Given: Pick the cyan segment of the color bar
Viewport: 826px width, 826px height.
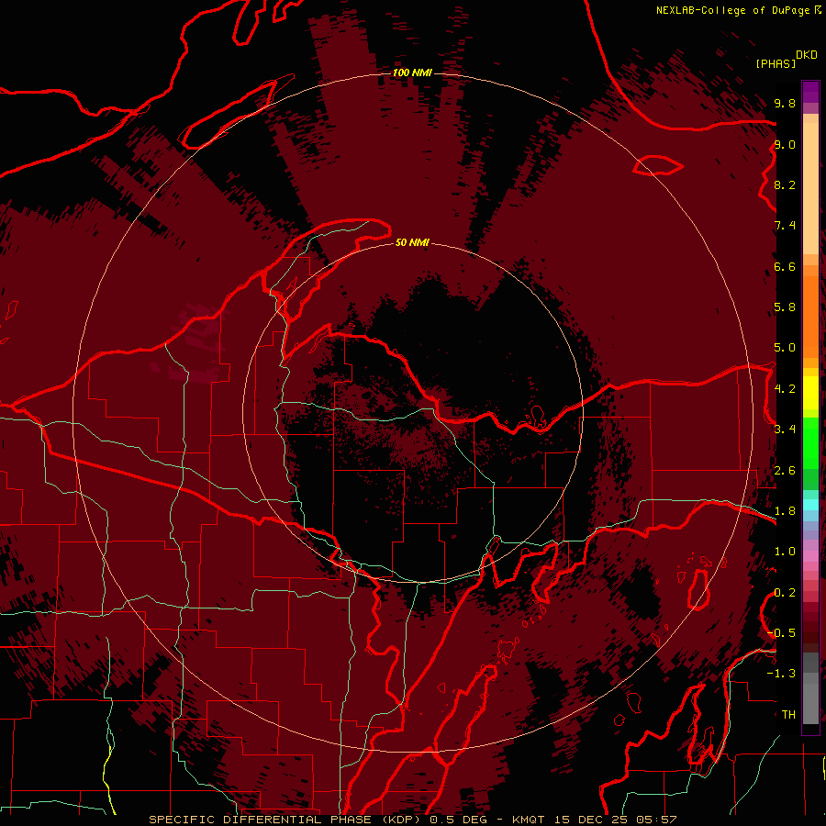Looking at the screenshot, I should (810, 505).
